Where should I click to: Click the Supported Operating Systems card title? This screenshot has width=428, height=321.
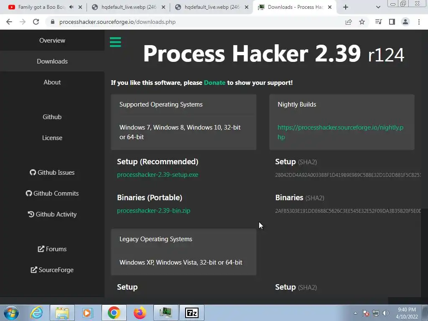(161, 104)
